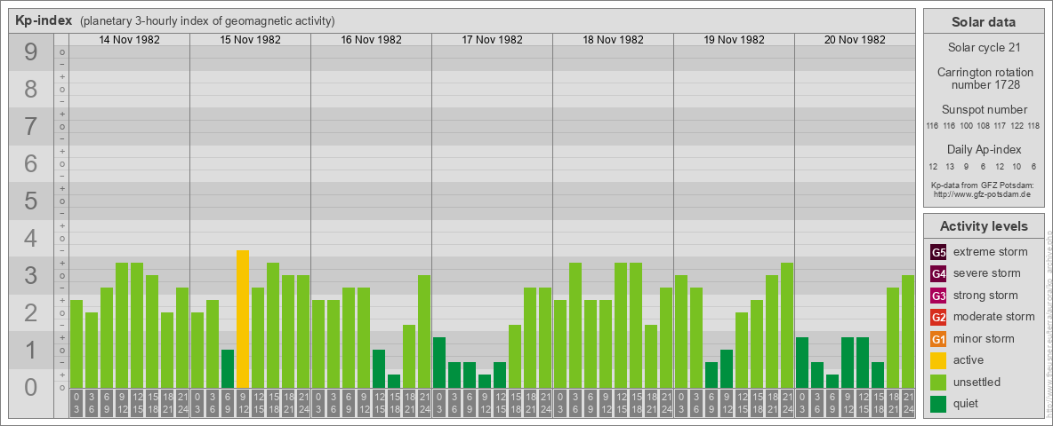The image size is (1053, 426).
Task: Click the Kp-index chart title
Action: (44, 21)
